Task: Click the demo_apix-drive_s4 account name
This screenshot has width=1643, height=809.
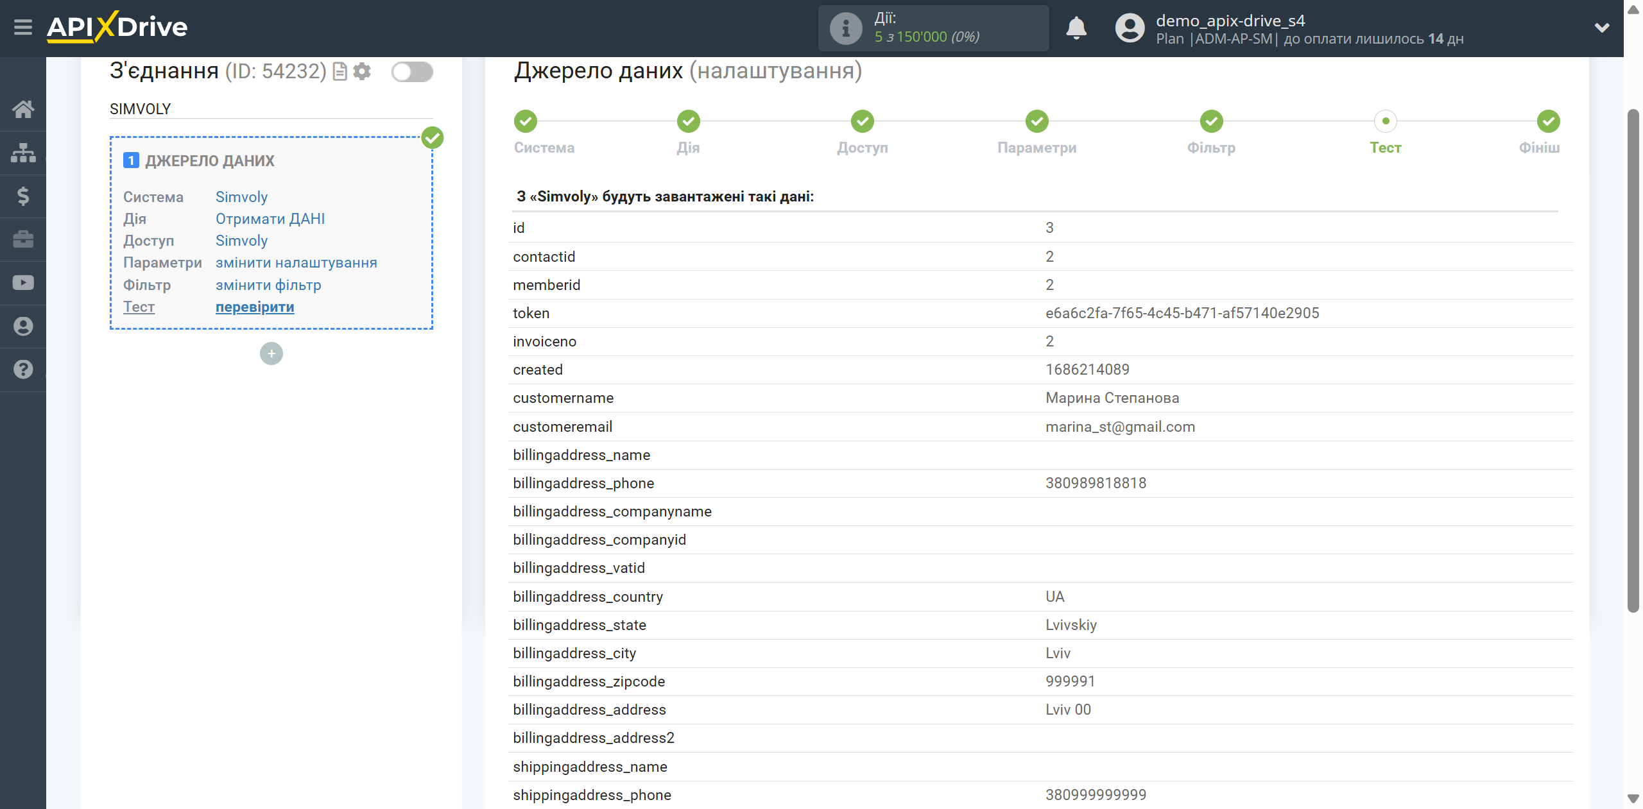Action: click(x=1230, y=21)
